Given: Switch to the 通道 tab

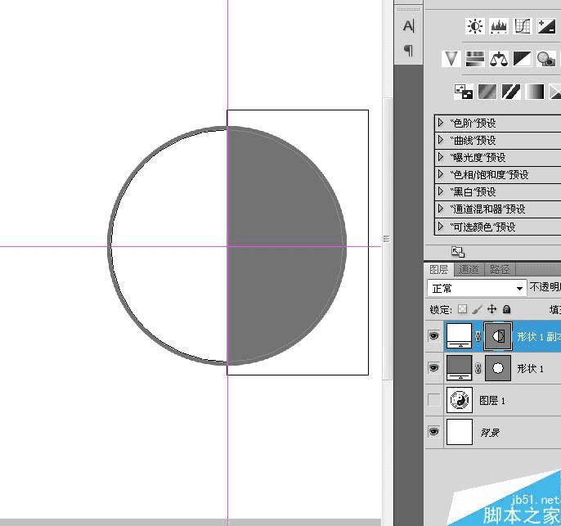Looking at the screenshot, I should tap(469, 269).
